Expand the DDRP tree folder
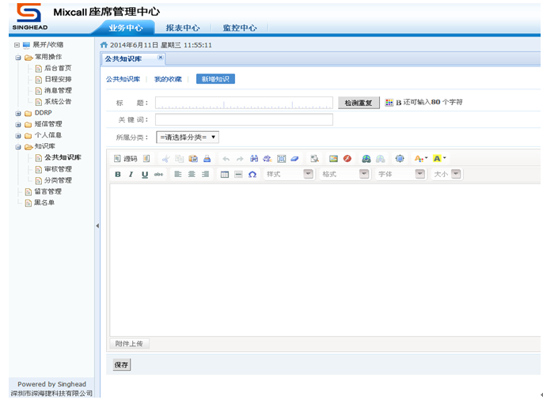 18,113
